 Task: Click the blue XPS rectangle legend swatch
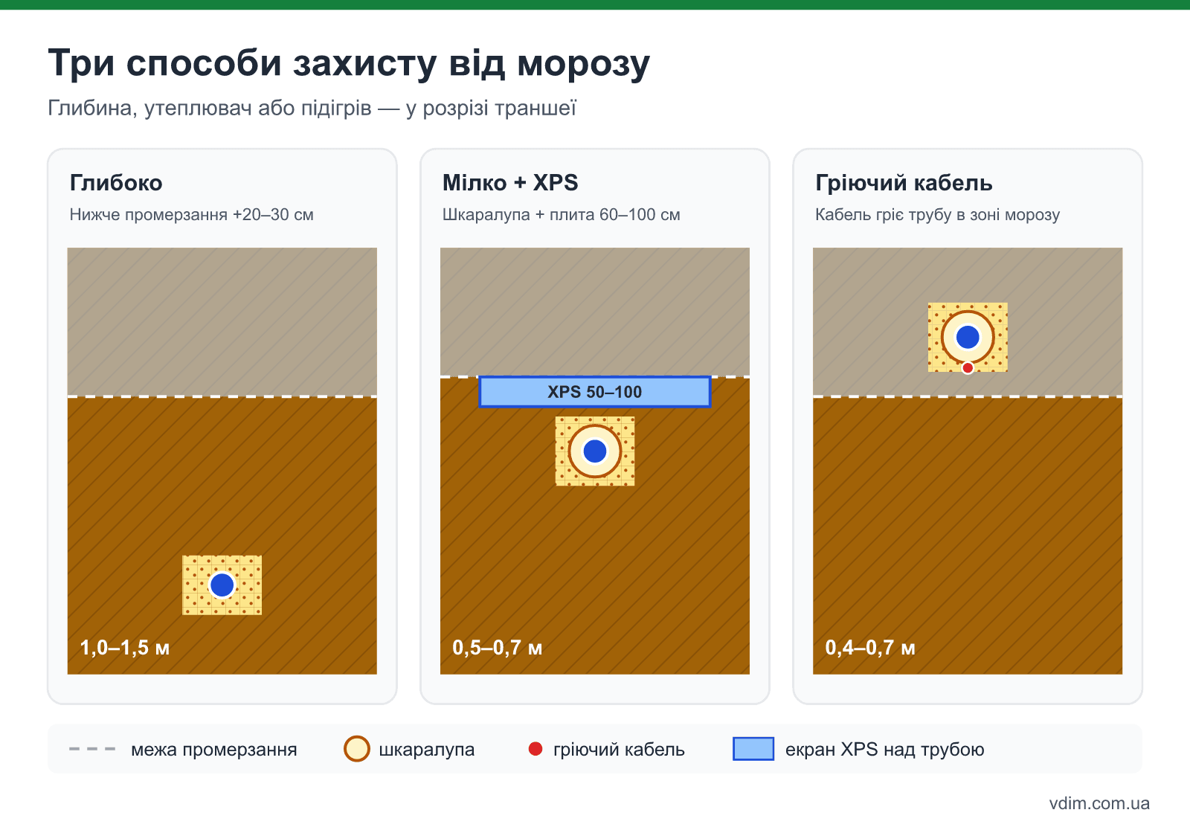(753, 749)
